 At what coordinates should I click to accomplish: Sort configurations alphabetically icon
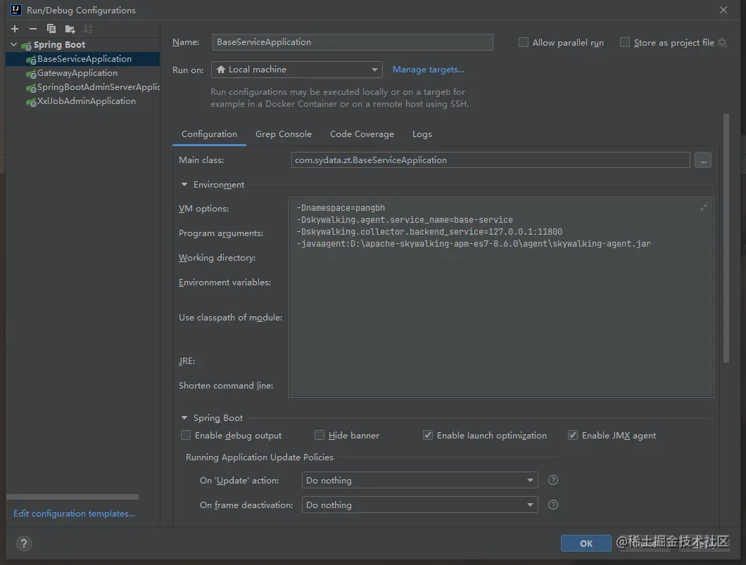(88, 29)
